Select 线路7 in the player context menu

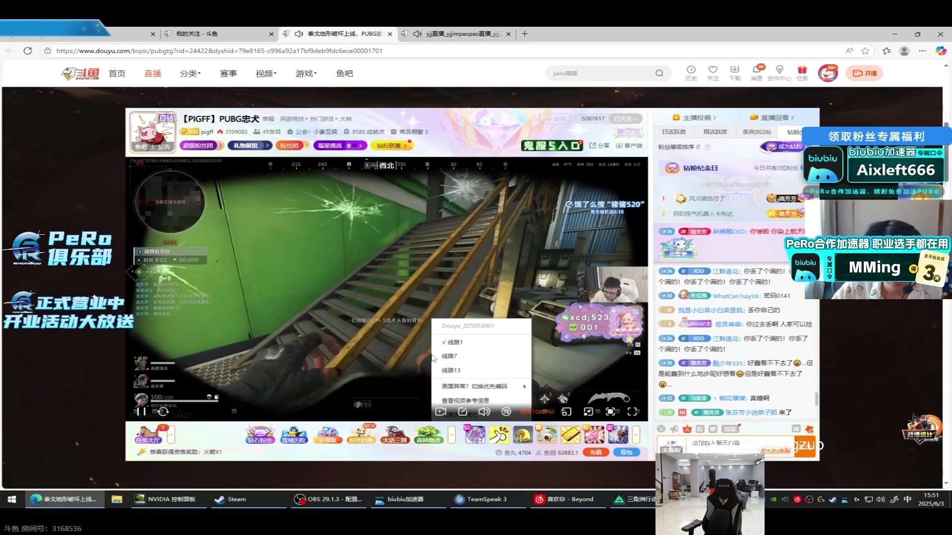[x=481, y=356]
